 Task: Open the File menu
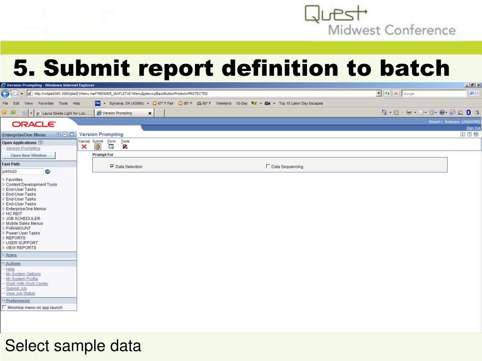point(5,103)
